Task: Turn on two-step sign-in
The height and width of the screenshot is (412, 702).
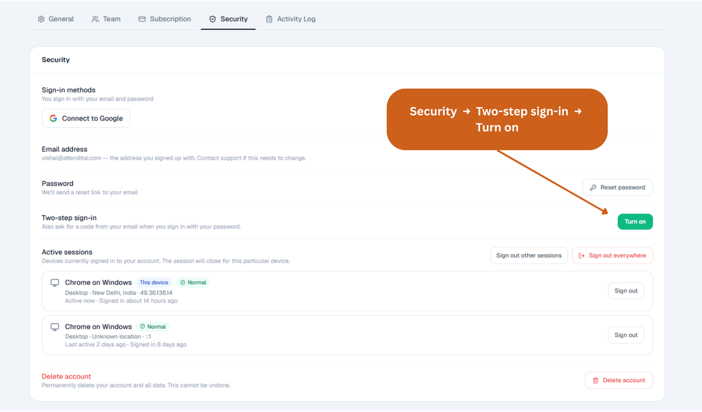Action: point(635,222)
